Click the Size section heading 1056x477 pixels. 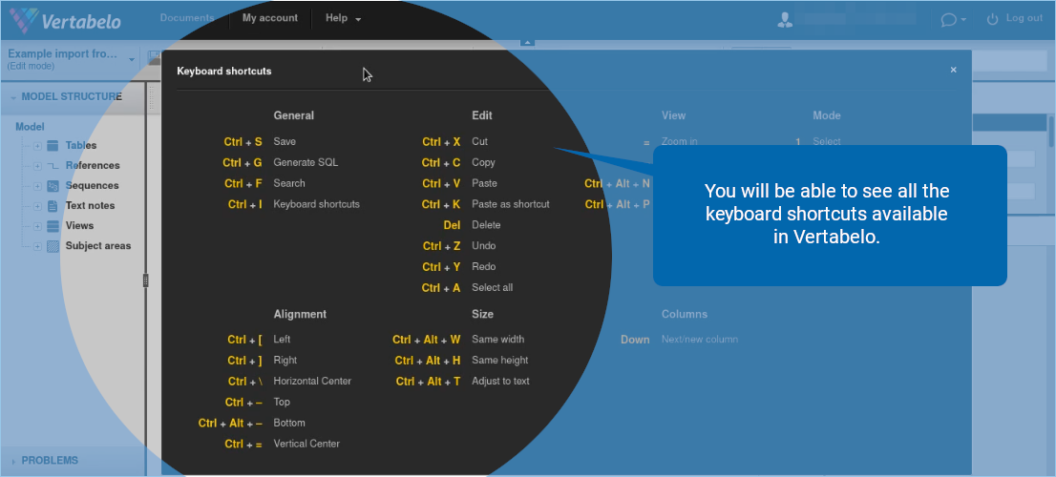(482, 314)
